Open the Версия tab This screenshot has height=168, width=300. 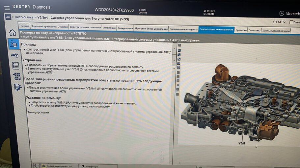pos(25,26)
